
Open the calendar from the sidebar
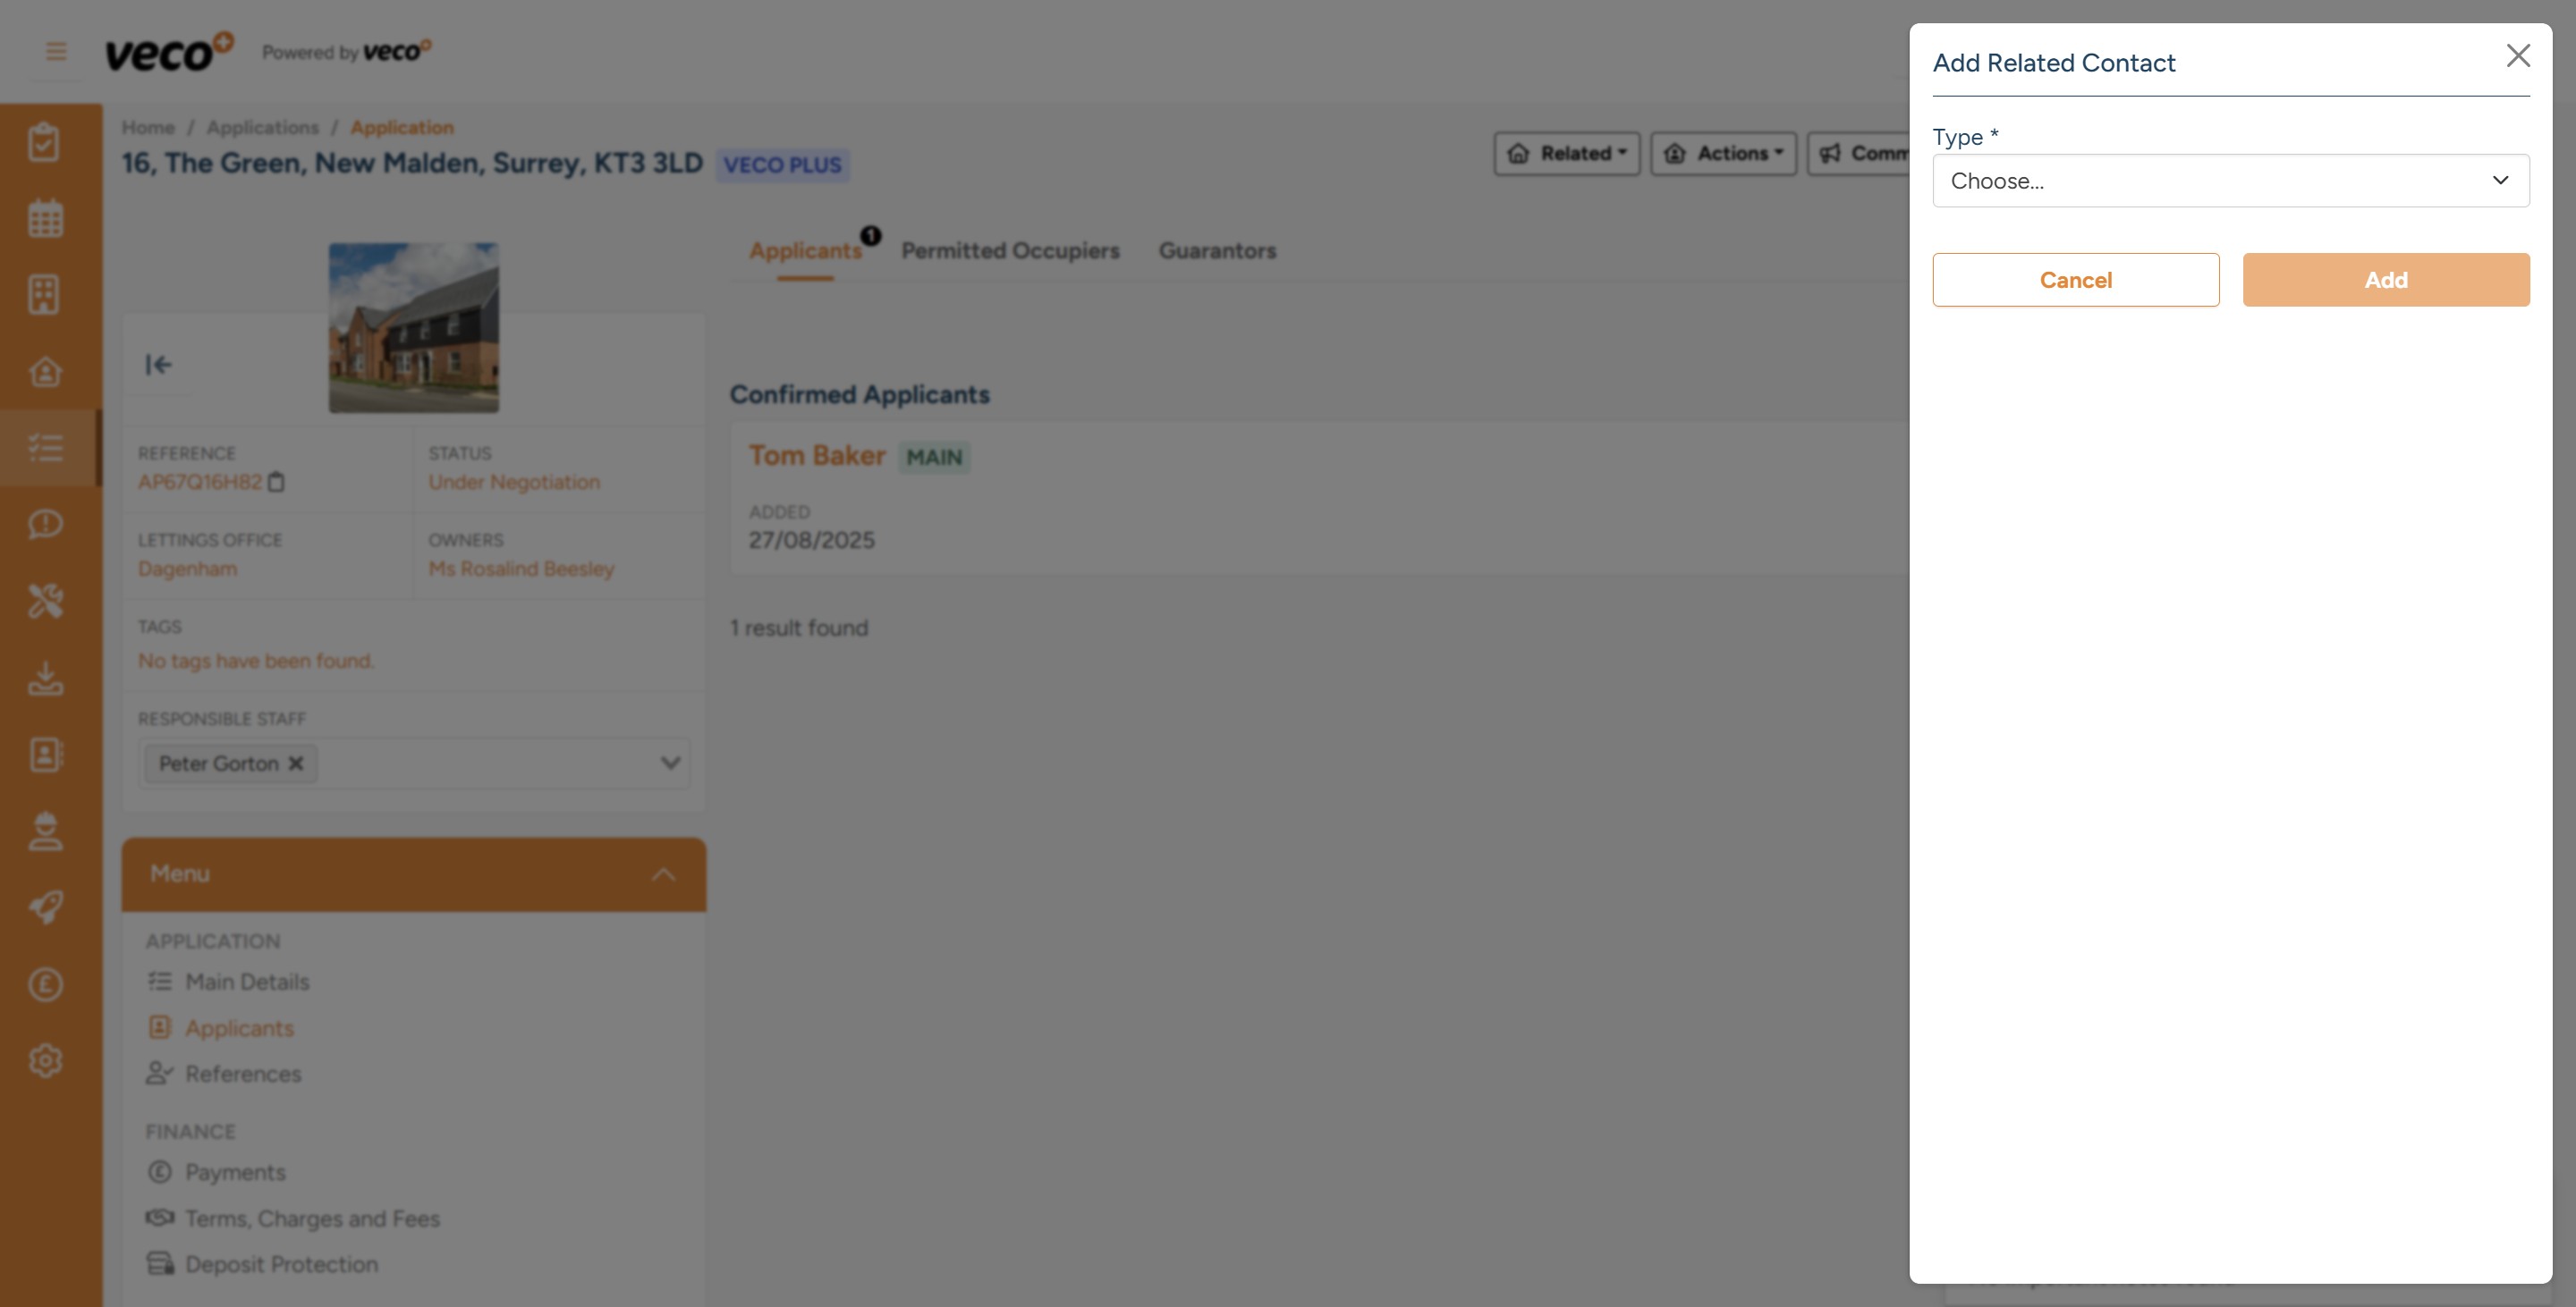point(46,217)
